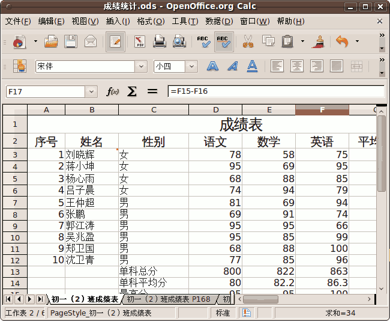Click the Print printer icon

[160, 41]
